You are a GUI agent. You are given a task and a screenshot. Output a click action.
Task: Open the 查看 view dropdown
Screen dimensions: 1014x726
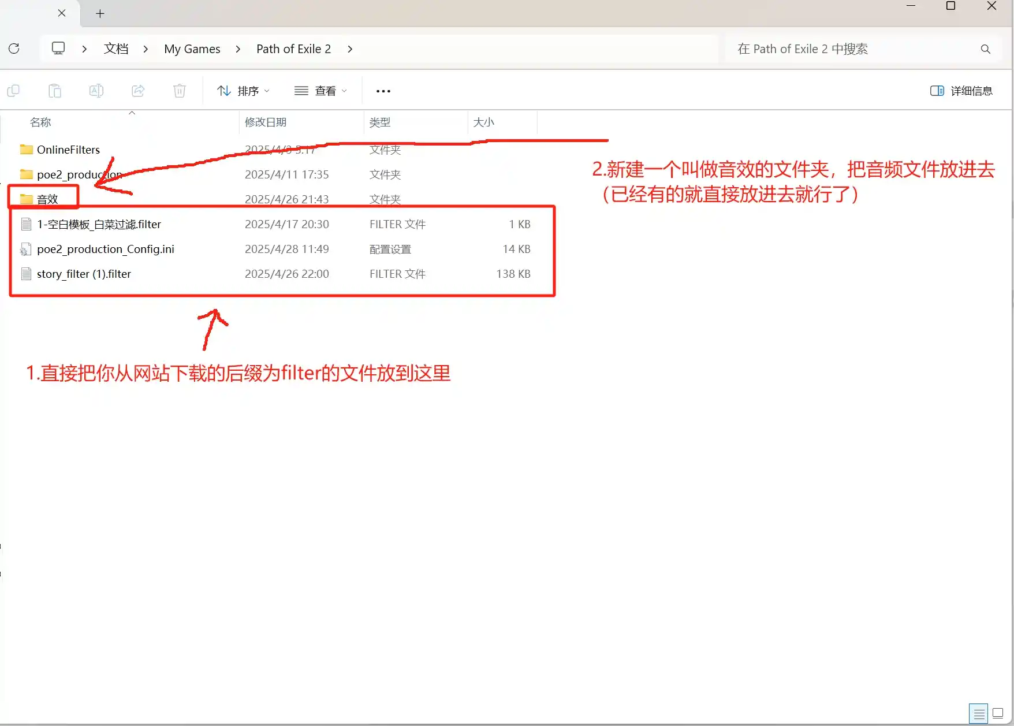(320, 91)
